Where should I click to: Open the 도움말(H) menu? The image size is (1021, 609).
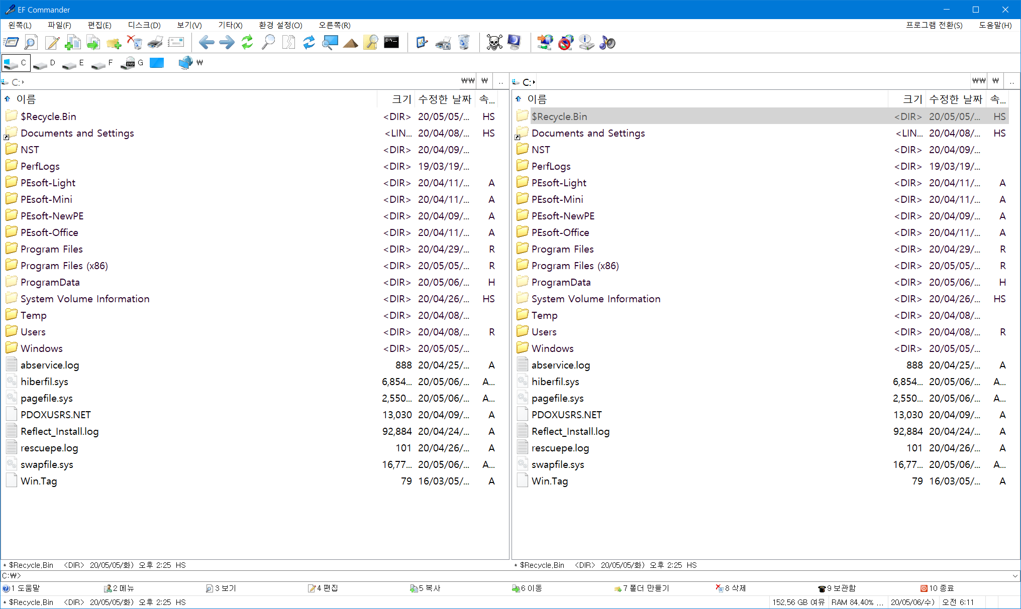[x=995, y=25]
